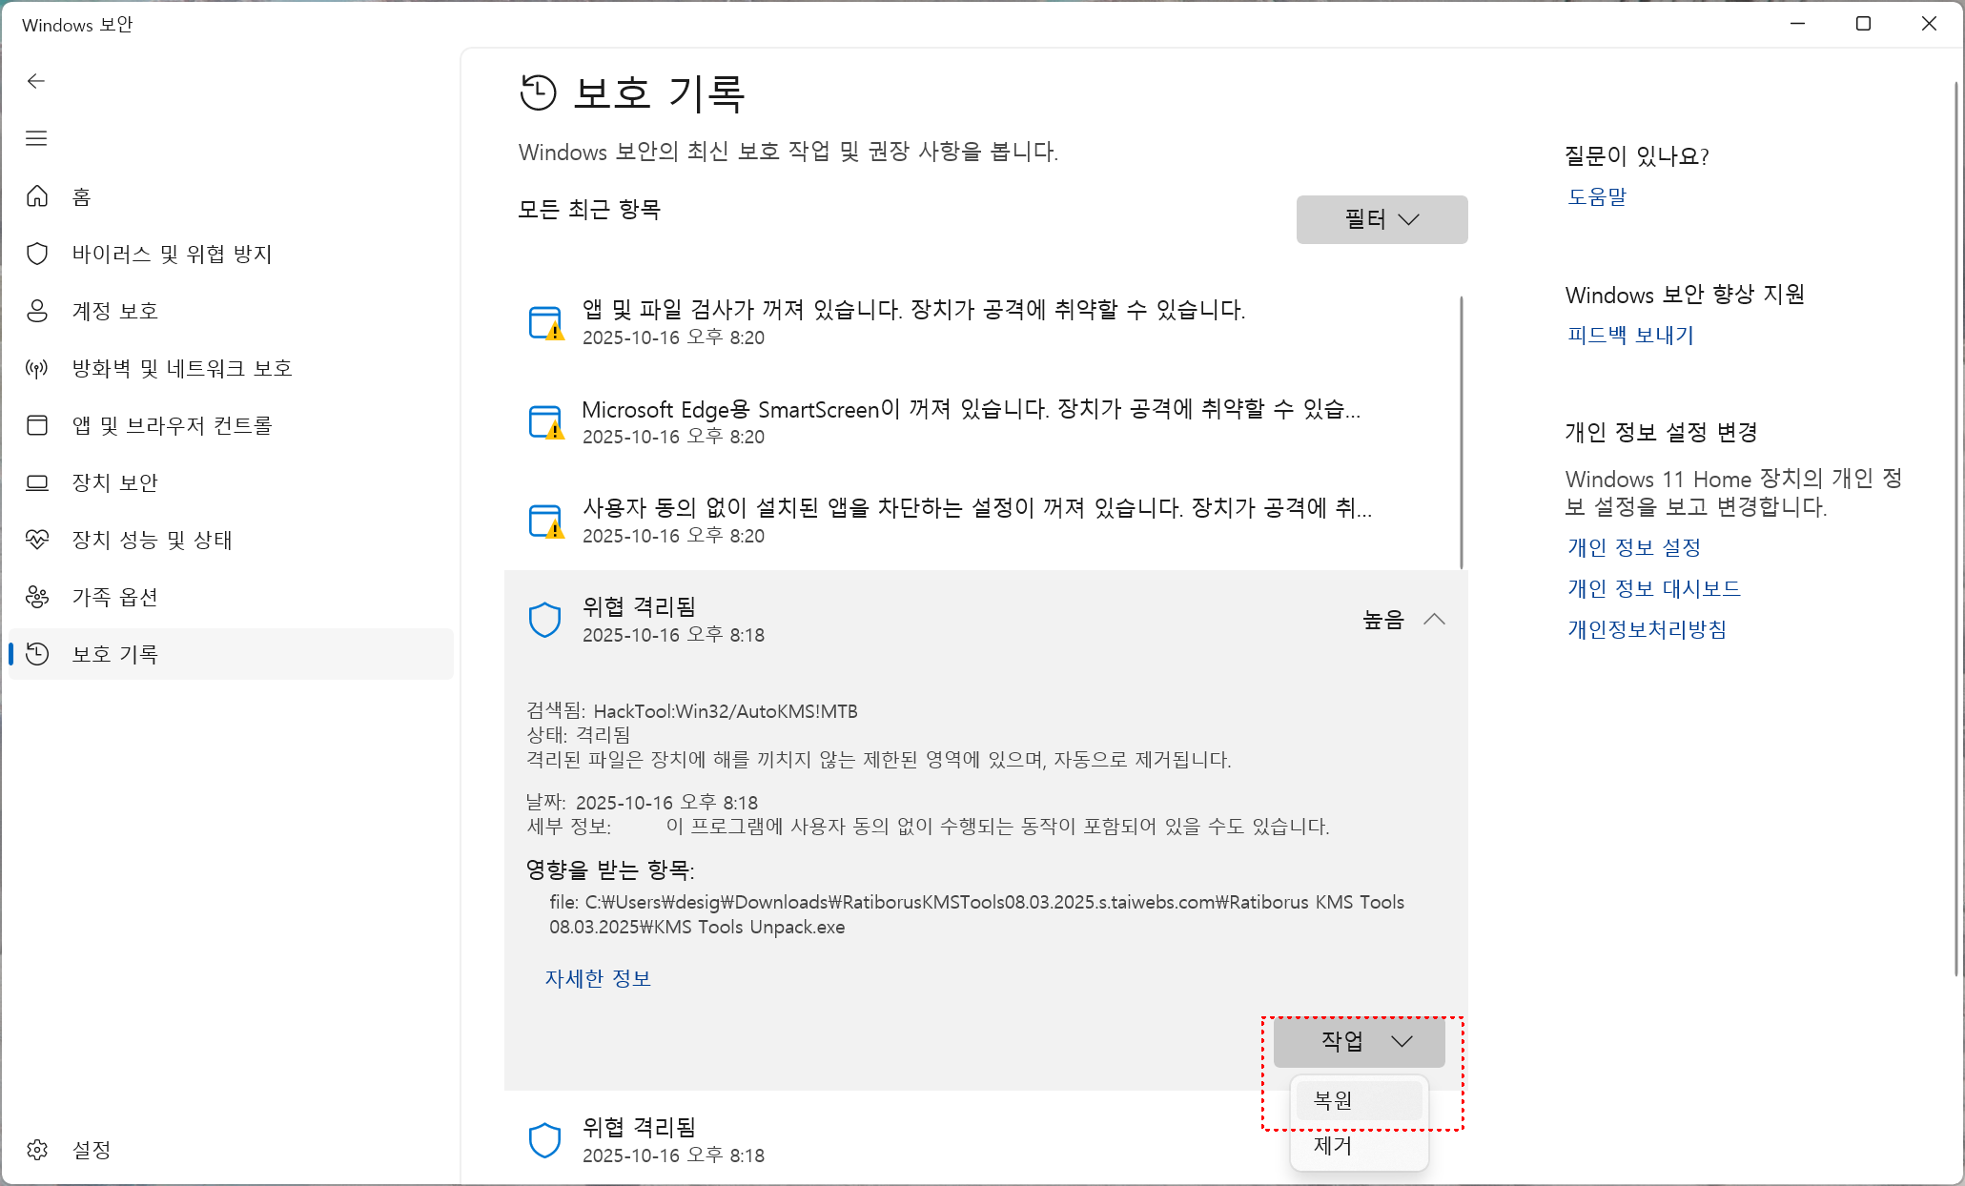Select the 계정 보호 person icon
The width and height of the screenshot is (1965, 1186).
coord(37,311)
